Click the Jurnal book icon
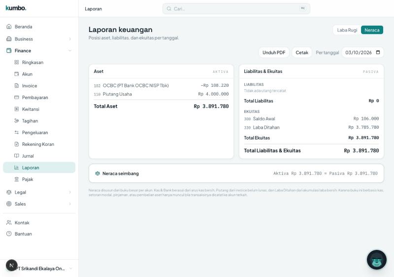Viewport: 394px width, 277px height. [17, 156]
